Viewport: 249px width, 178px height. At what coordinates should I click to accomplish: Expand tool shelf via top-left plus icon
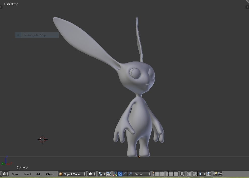click(x=1, y=7)
